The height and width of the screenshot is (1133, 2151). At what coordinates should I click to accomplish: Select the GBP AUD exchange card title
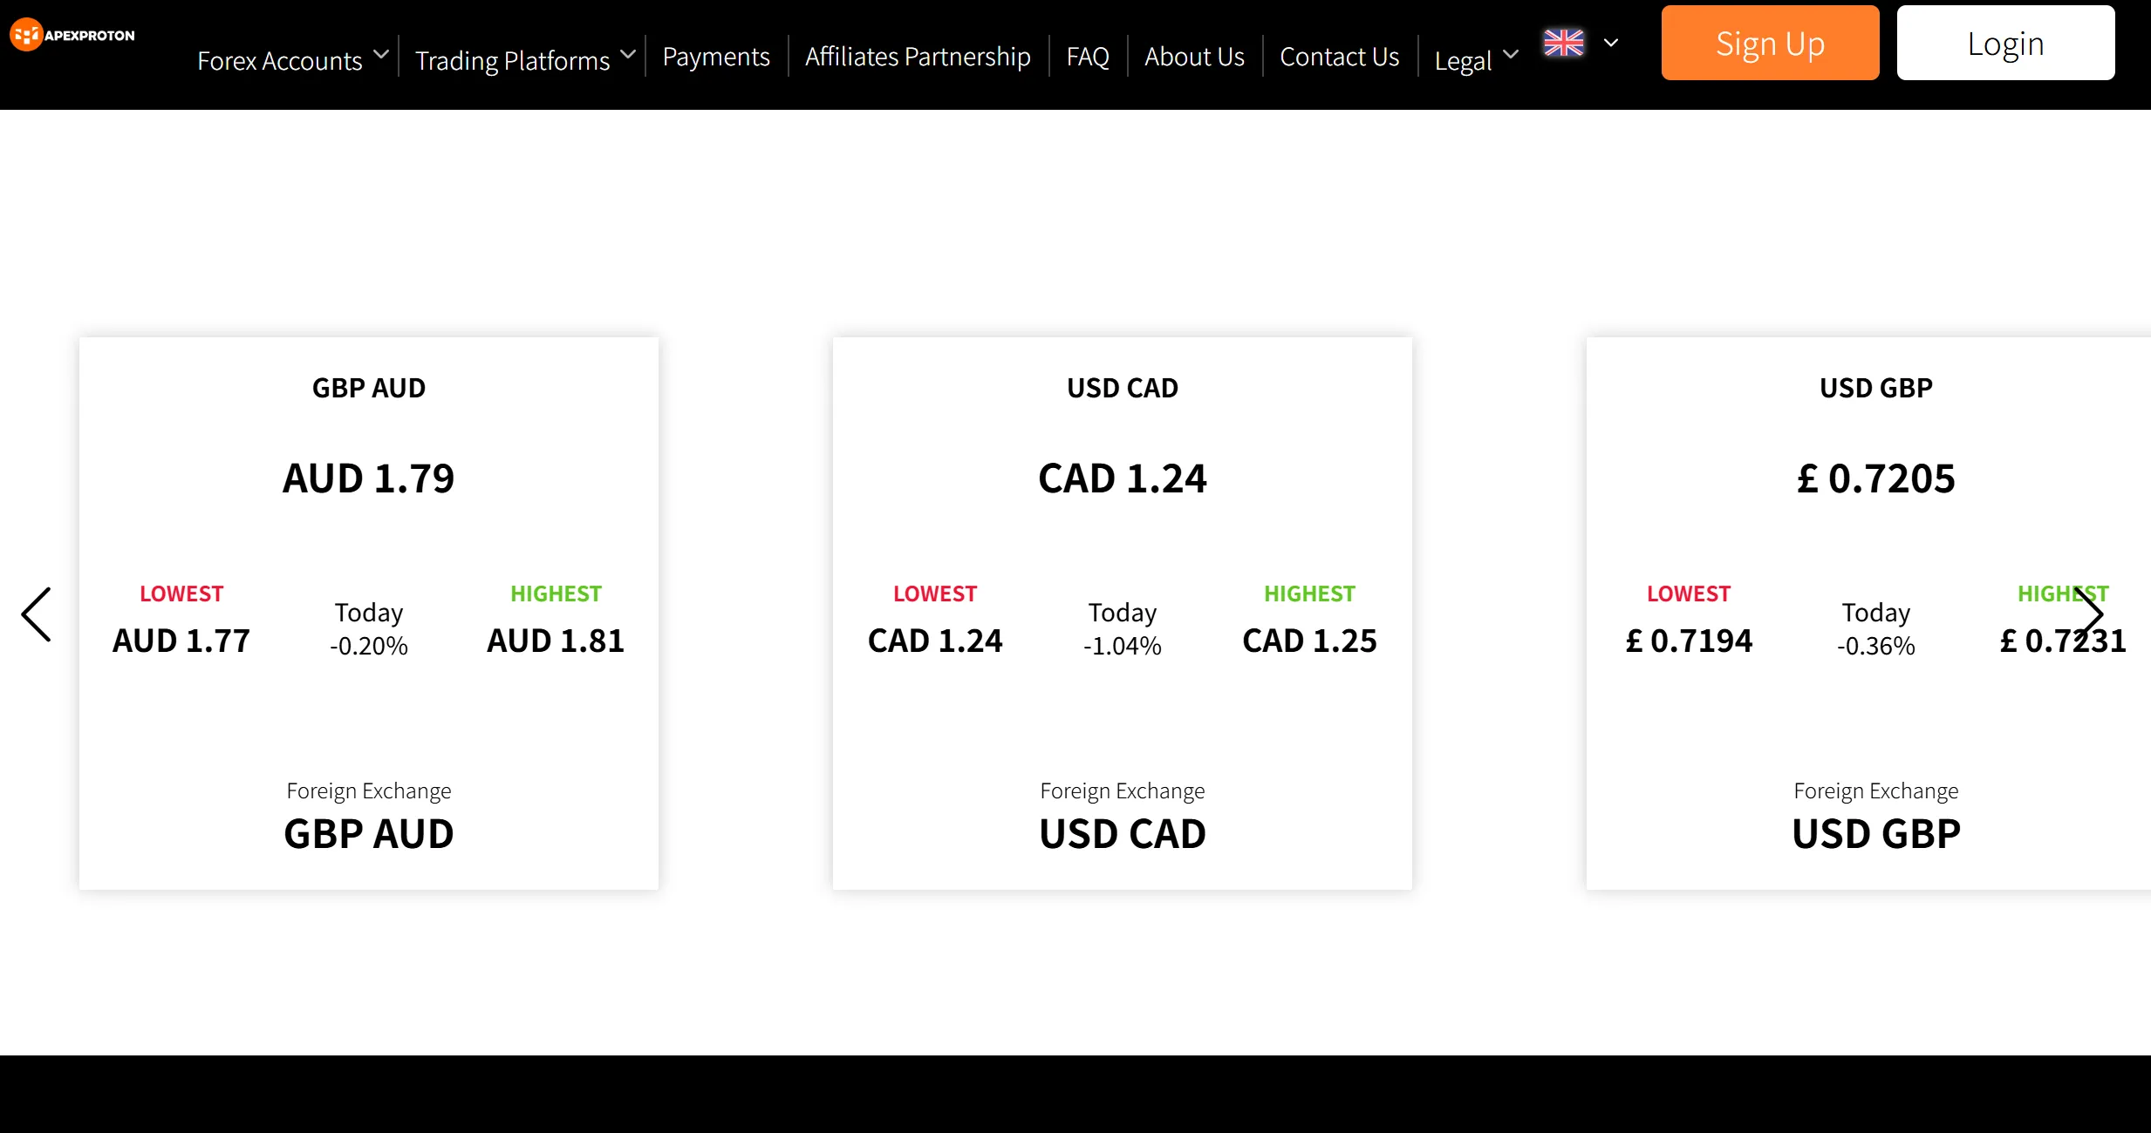(x=369, y=388)
